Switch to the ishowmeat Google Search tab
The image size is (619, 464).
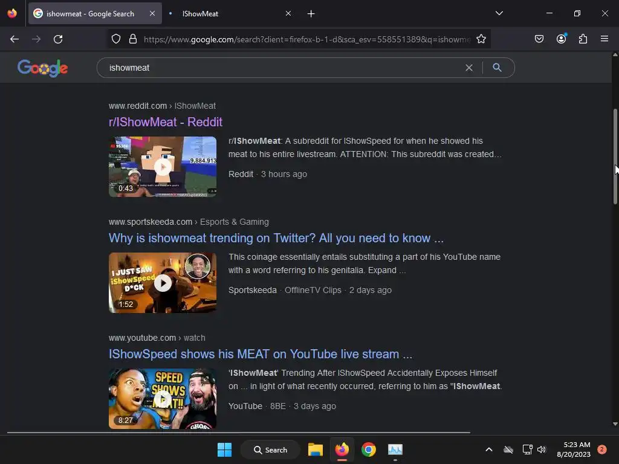[95, 13]
